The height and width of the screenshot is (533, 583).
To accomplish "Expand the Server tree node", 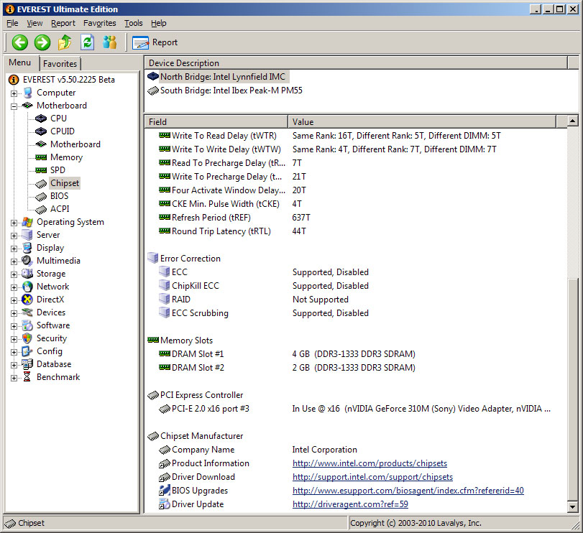I will tap(14, 236).
